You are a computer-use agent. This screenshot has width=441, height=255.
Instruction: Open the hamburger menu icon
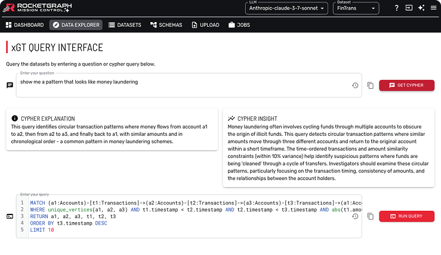click(x=433, y=8)
